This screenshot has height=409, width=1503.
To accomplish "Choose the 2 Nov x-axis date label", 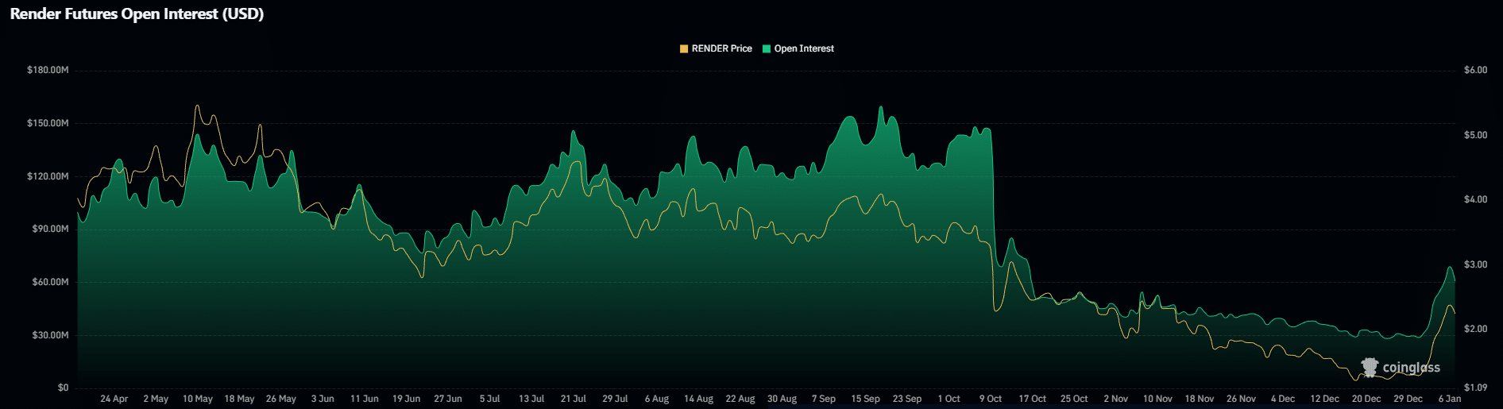I will click(x=1115, y=399).
